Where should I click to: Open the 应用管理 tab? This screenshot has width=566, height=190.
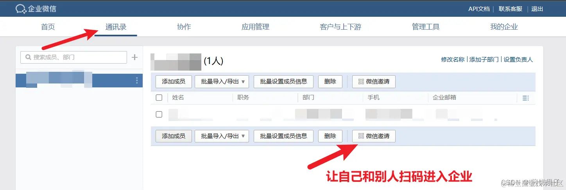tap(255, 27)
